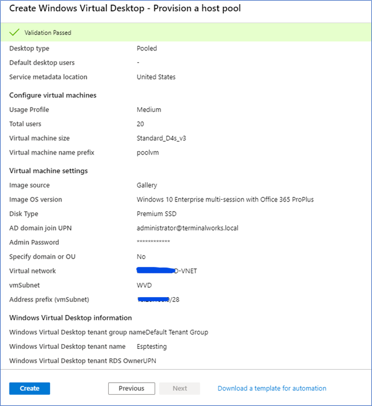Screen dimensions: 372x406
Task: Click the Default desktop users label
Action: click(42, 62)
